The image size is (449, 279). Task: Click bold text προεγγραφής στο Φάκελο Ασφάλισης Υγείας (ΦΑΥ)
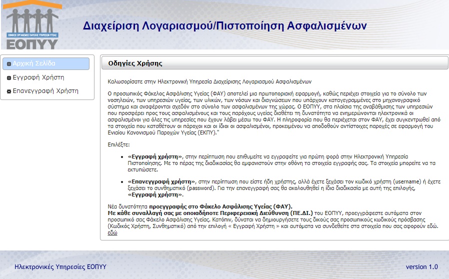pos(221,206)
